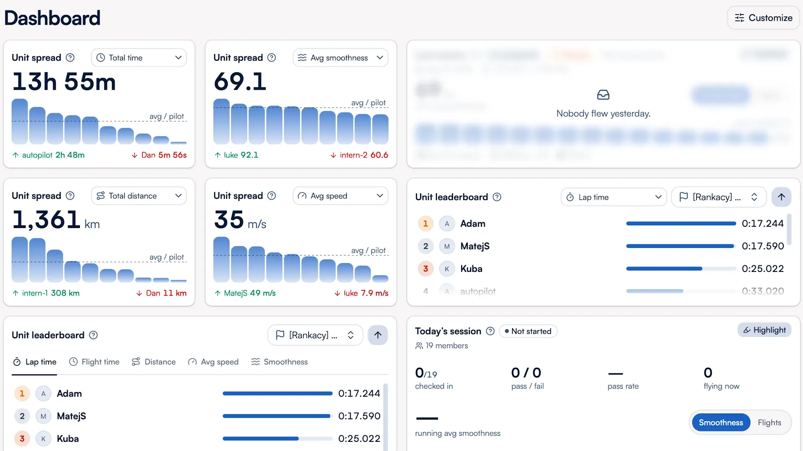Screen dimensions: 803x451
Task: Click help icon next to bottom Unit leaderboard title
Action: coord(94,335)
